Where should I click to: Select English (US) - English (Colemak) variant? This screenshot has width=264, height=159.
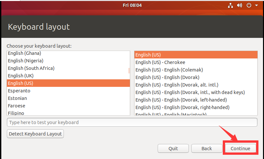(x=196, y=70)
